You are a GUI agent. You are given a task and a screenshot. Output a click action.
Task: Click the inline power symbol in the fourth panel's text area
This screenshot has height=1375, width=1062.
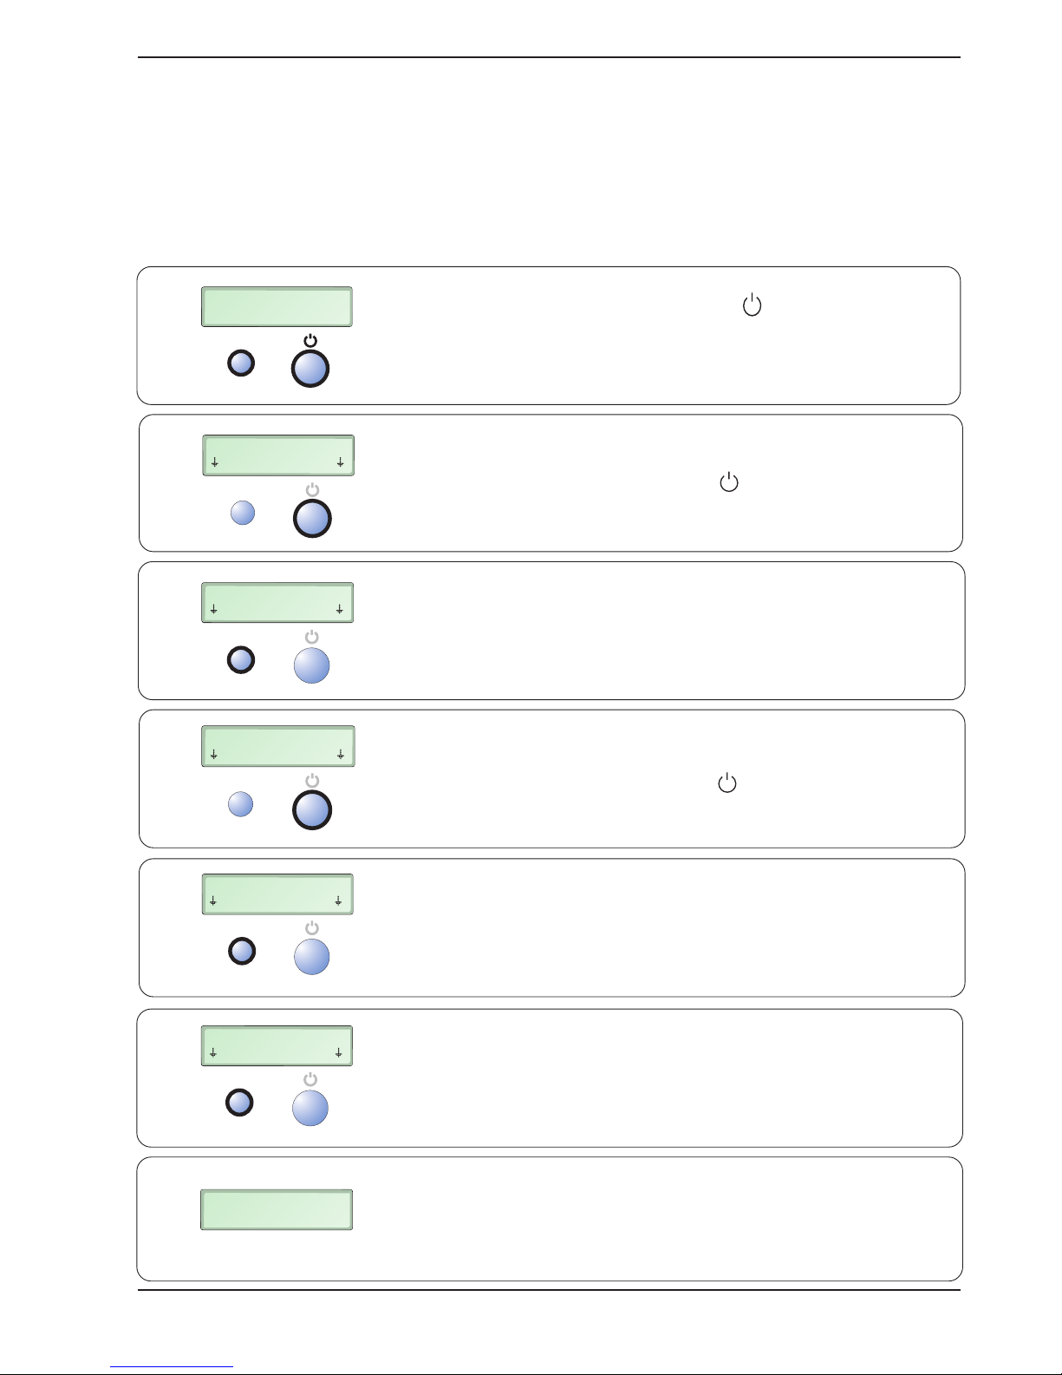point(727,783)
